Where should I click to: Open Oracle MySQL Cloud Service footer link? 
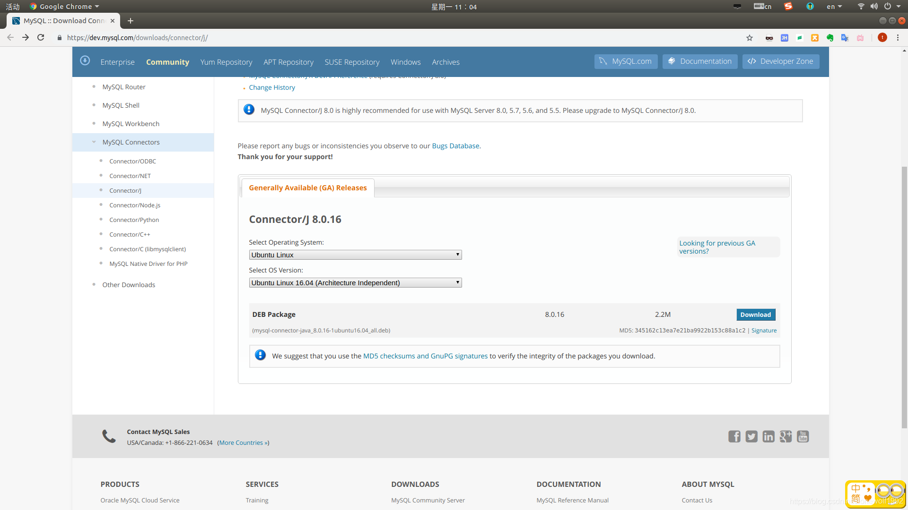point(140,501)
